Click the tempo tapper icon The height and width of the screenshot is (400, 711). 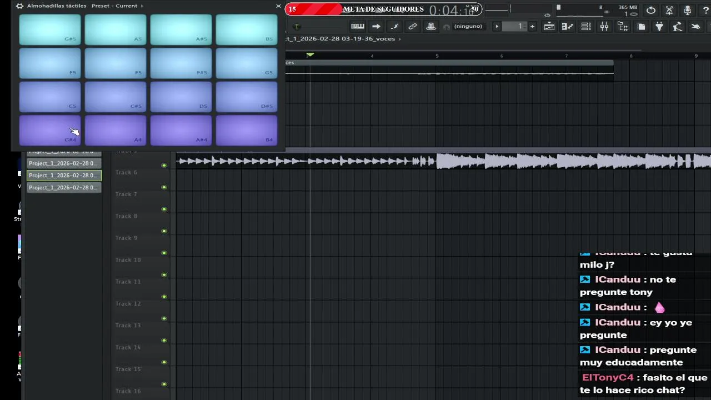pos(678,26)
